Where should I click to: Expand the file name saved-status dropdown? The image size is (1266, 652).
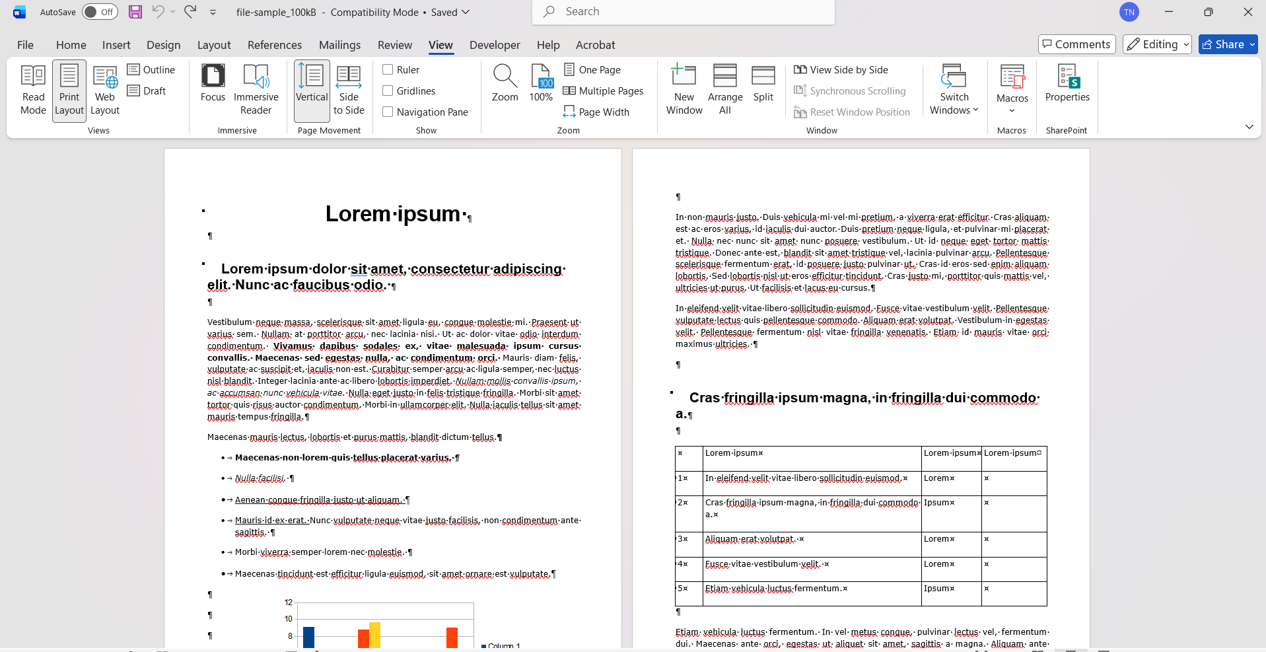[x=466, y=12]
